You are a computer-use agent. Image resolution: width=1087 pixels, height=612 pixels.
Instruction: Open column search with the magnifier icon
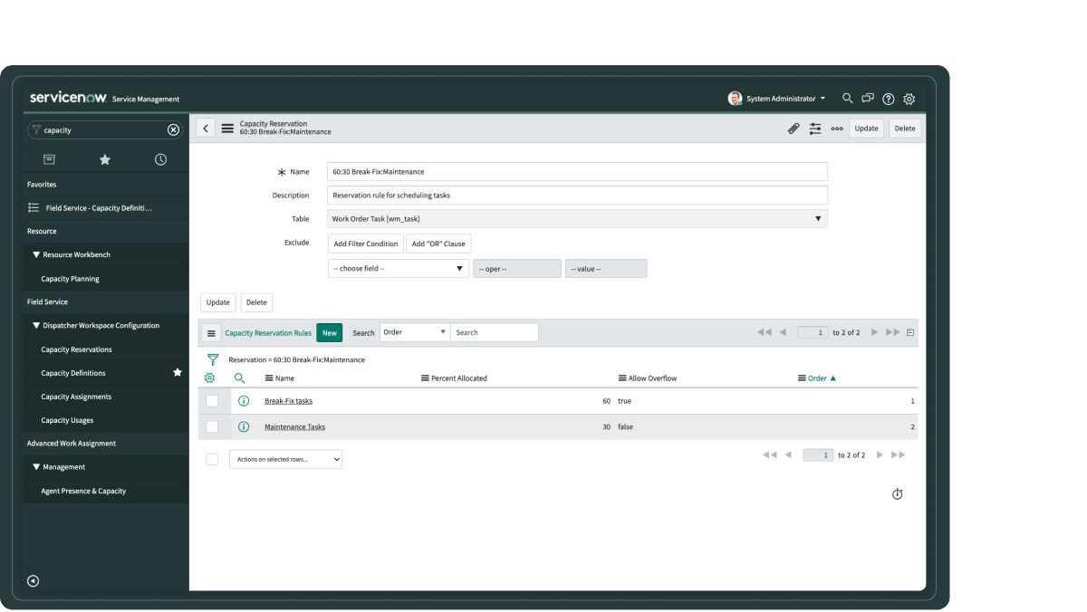pos(239,378)
